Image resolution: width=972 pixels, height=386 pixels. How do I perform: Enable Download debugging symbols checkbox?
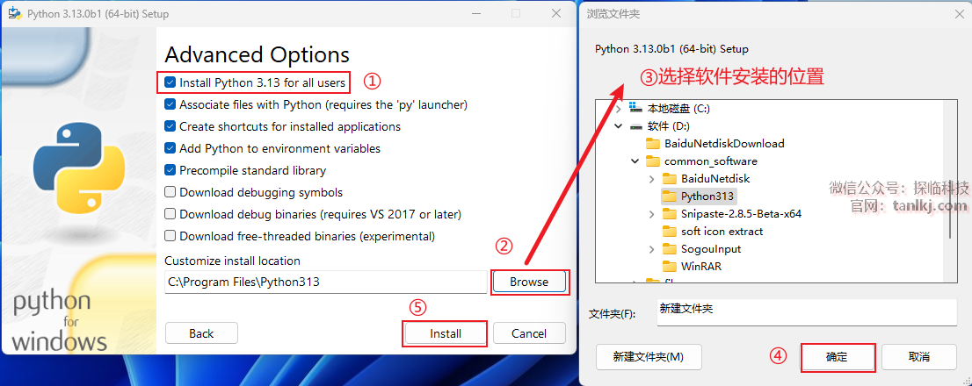click(x=170, y=192)
